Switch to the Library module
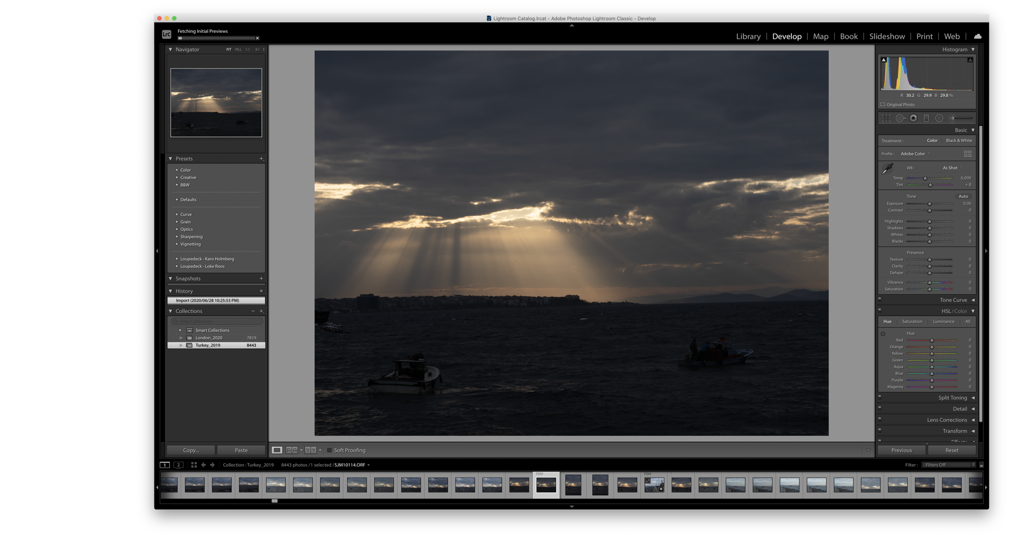The width and height of the screenshot is (1010, 537). click(x=748, y=36)
